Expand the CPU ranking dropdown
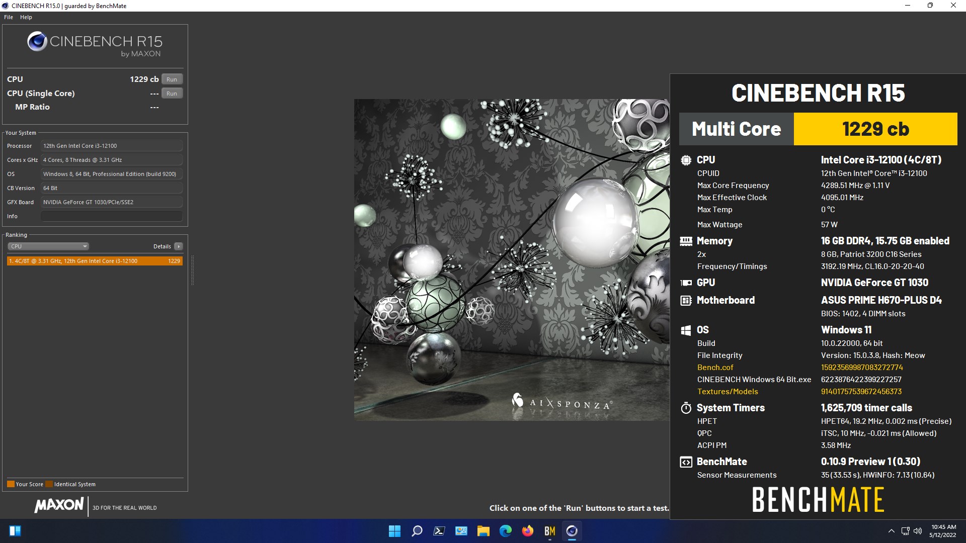The height and width of the screenshot is (543, 966). 48,246
